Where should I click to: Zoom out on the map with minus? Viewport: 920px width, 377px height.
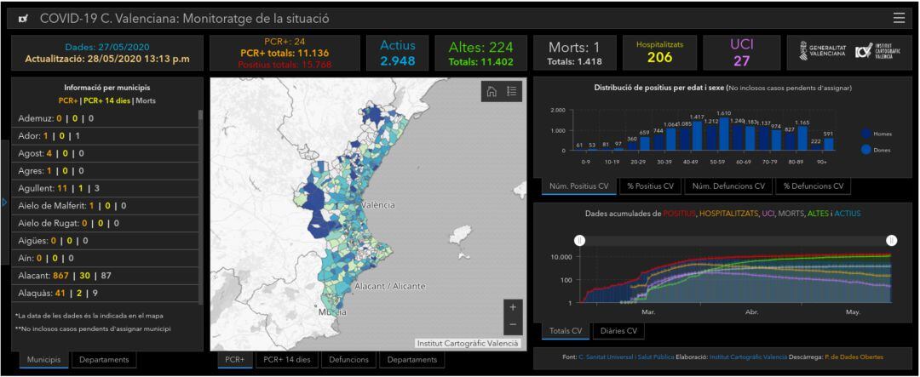pos(512,325)
